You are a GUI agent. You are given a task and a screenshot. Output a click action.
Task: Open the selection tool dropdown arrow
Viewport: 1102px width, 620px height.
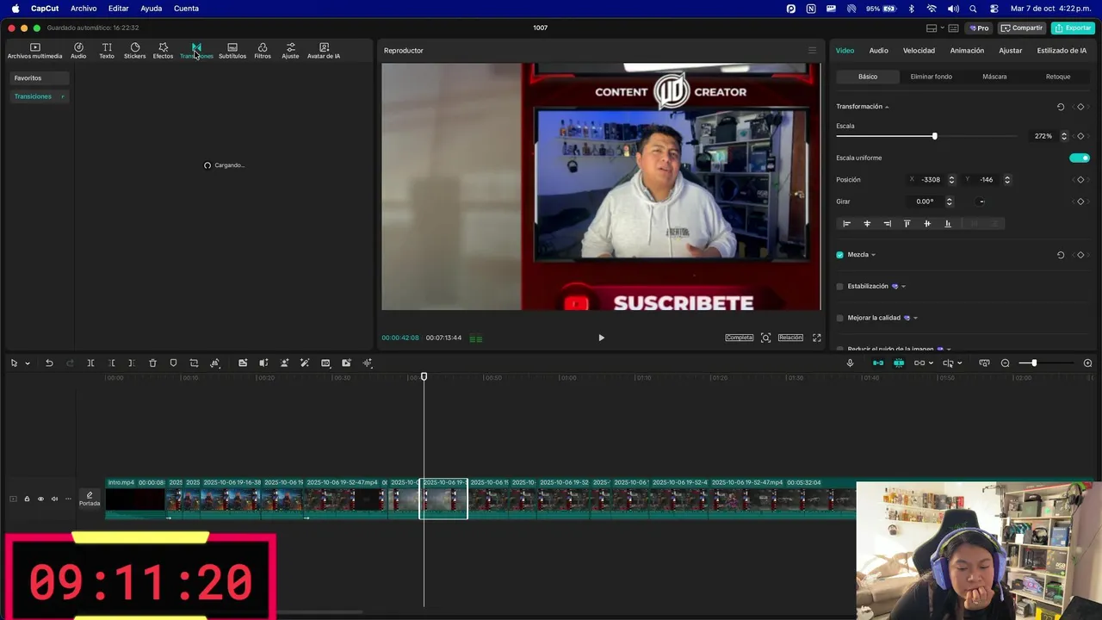(x=28, y=363)
